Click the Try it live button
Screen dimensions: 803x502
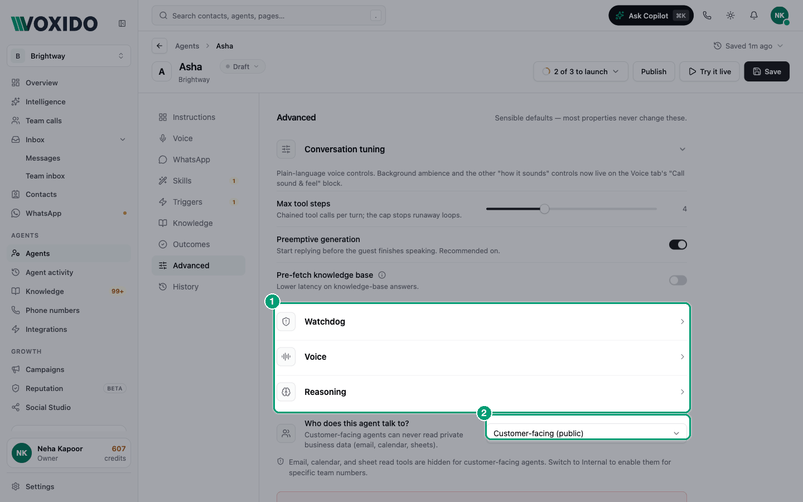(x=709, y=71)
